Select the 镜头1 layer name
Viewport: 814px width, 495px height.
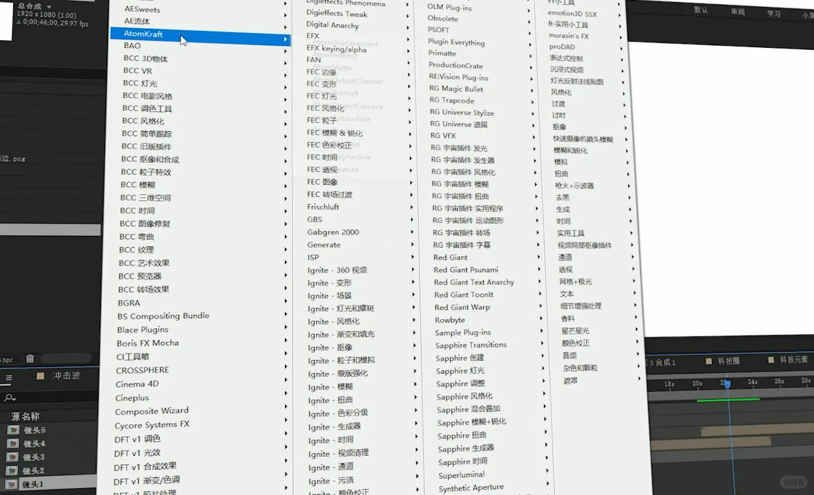point(33,484)
